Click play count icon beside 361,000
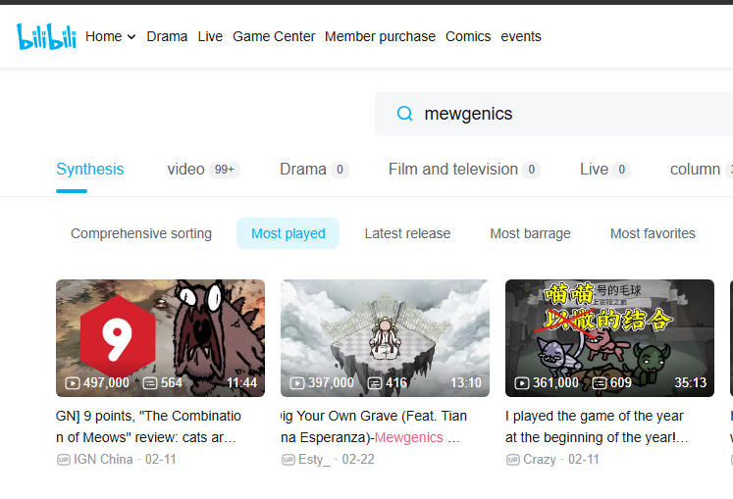Viewport: 733px width, 499px height. coord(522,383)
